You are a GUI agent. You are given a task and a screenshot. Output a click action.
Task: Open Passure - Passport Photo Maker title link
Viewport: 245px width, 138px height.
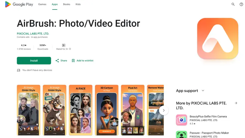[209, 133]
